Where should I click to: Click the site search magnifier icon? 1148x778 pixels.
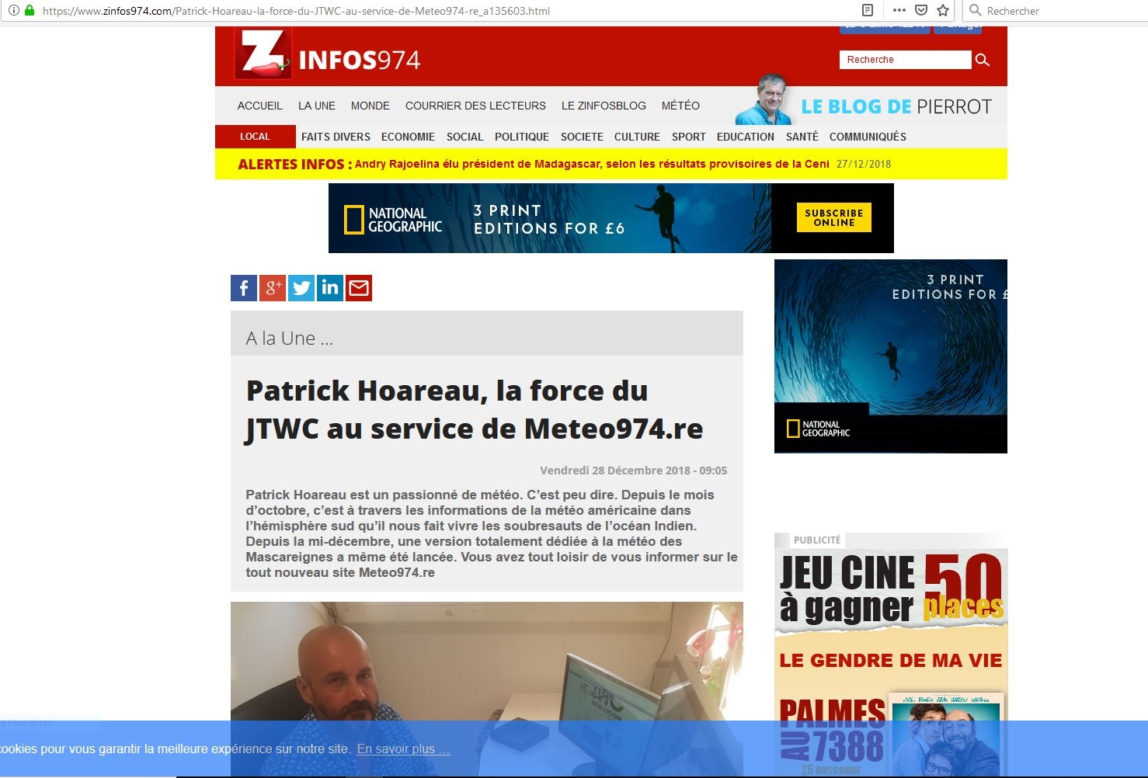click(x=983, y=60)
